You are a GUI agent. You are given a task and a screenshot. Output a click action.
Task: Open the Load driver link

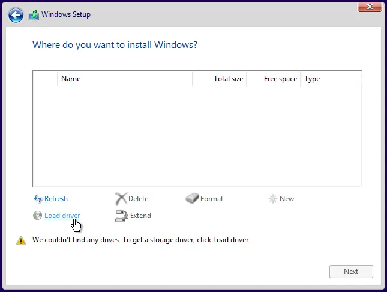(x=62, y=216)
